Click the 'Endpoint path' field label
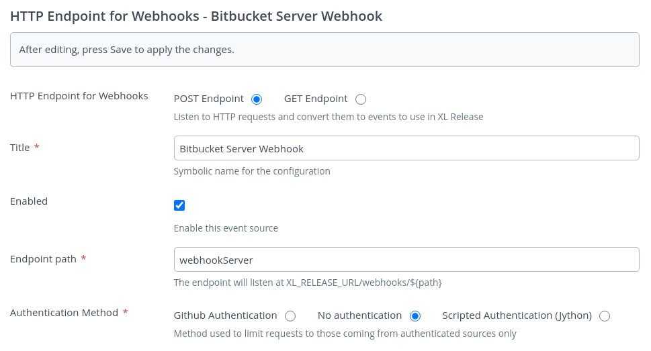 click(43, 259)
